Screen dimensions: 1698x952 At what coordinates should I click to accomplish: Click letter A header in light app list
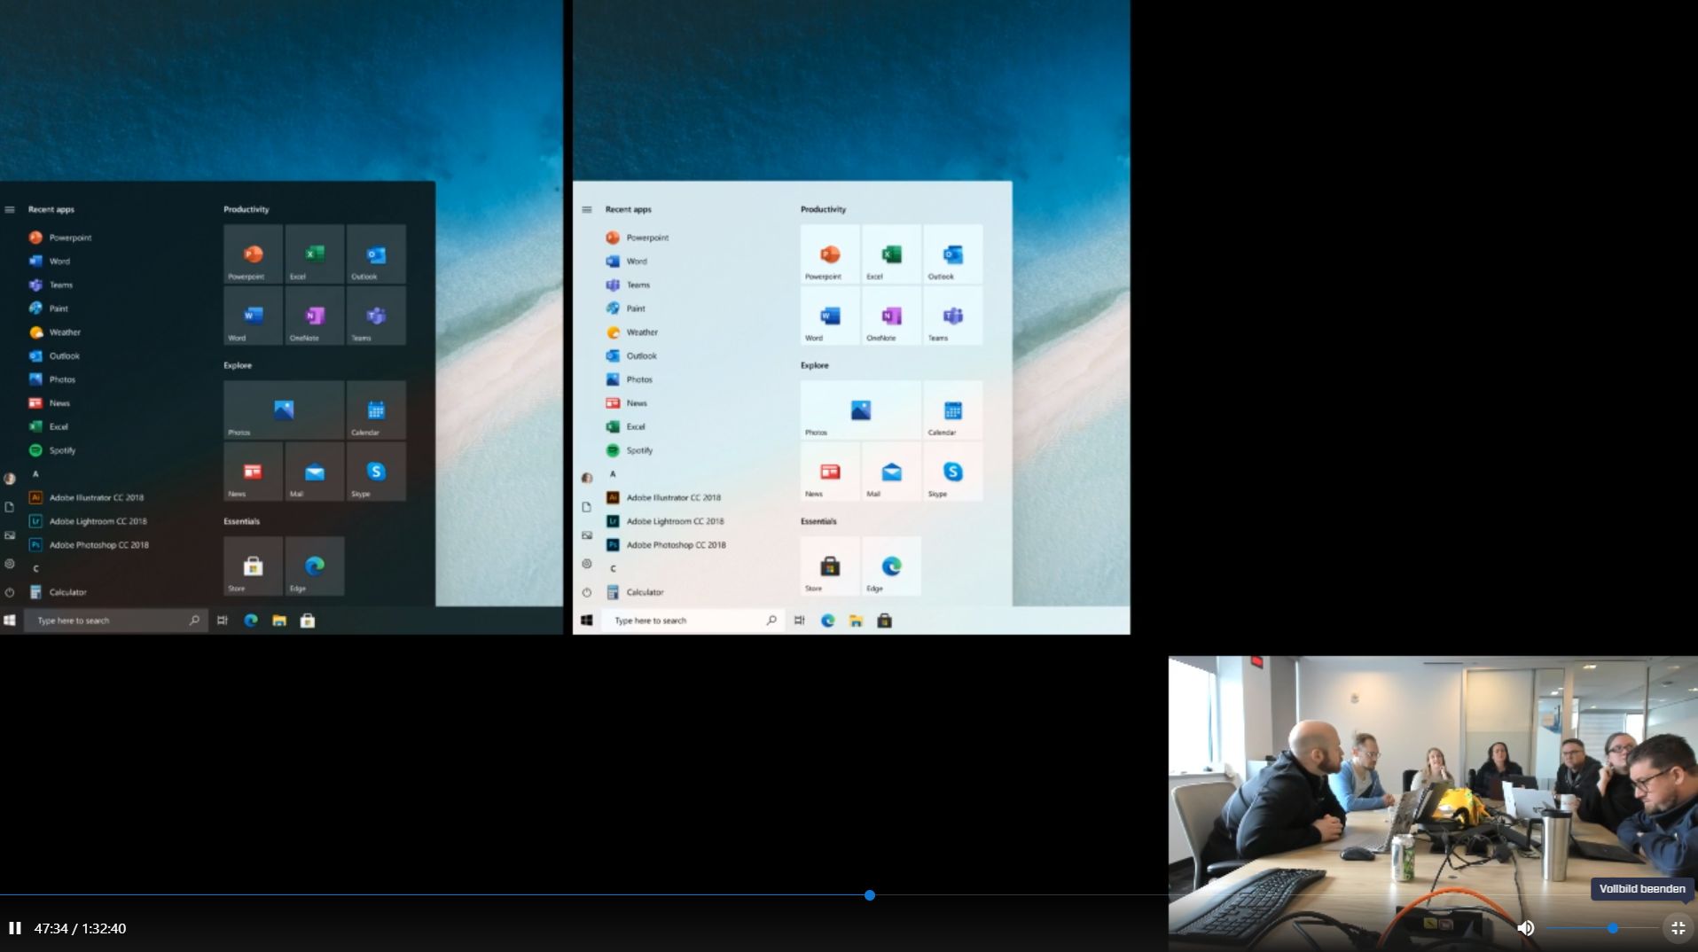(613, 474)
